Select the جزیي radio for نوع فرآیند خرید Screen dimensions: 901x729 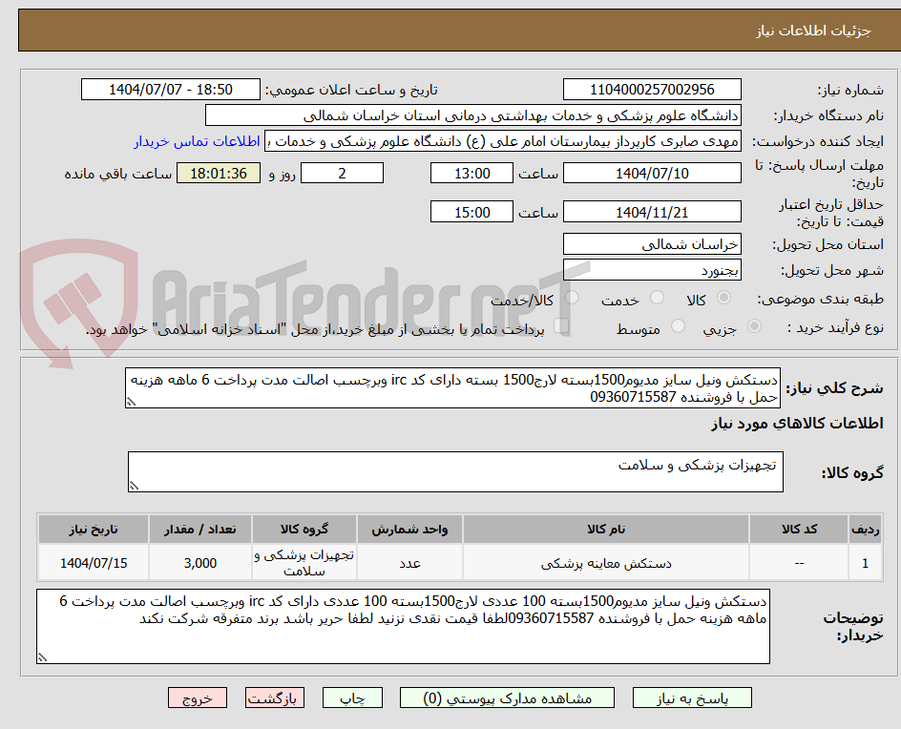pos(753,325)
